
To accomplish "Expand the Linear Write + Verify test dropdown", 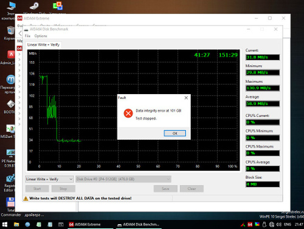I will click(x=49, y=179).
